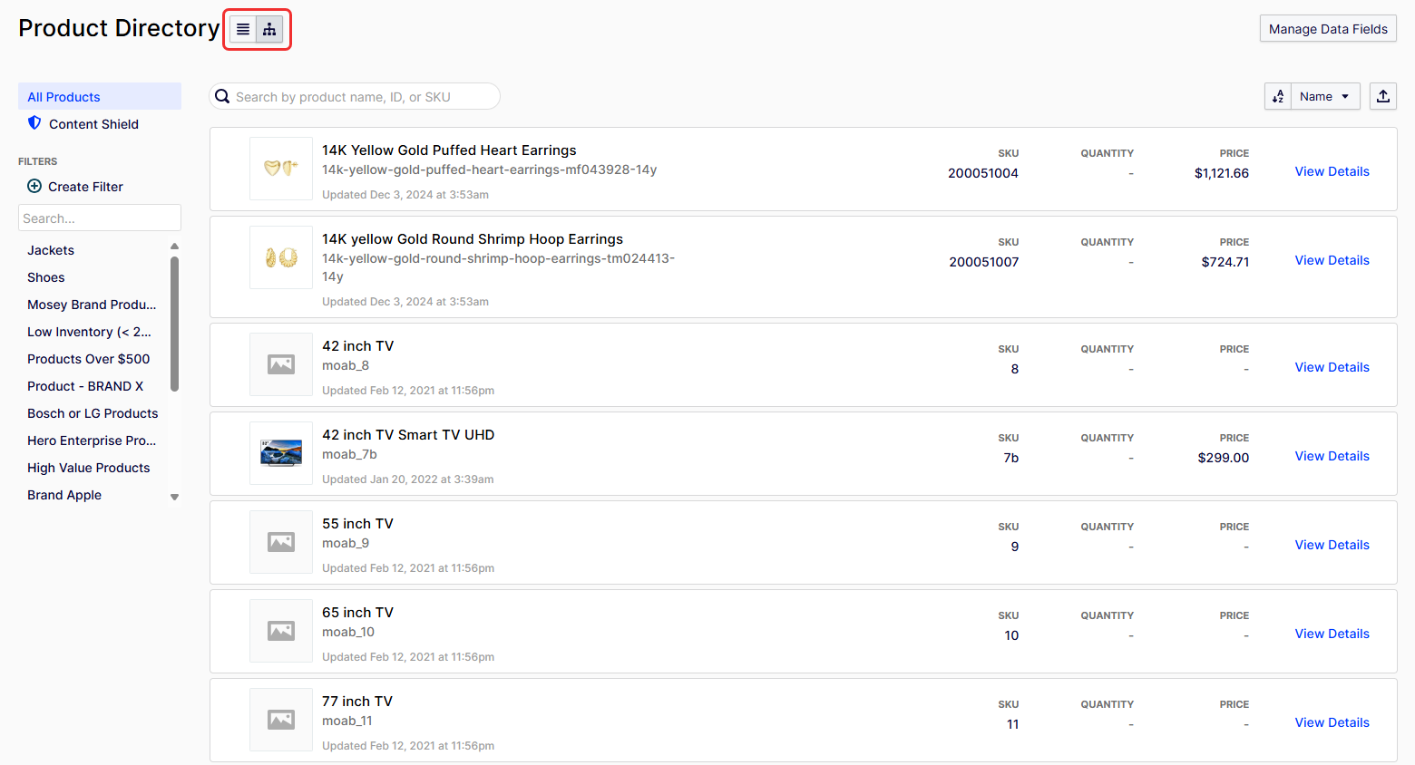Select Brand Apple filter
The image size is (1415, 765).
click(x=64, y=495)
